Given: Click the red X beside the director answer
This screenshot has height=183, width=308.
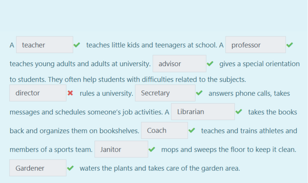Looking at the screenshot, I should [x=70, y=93].
